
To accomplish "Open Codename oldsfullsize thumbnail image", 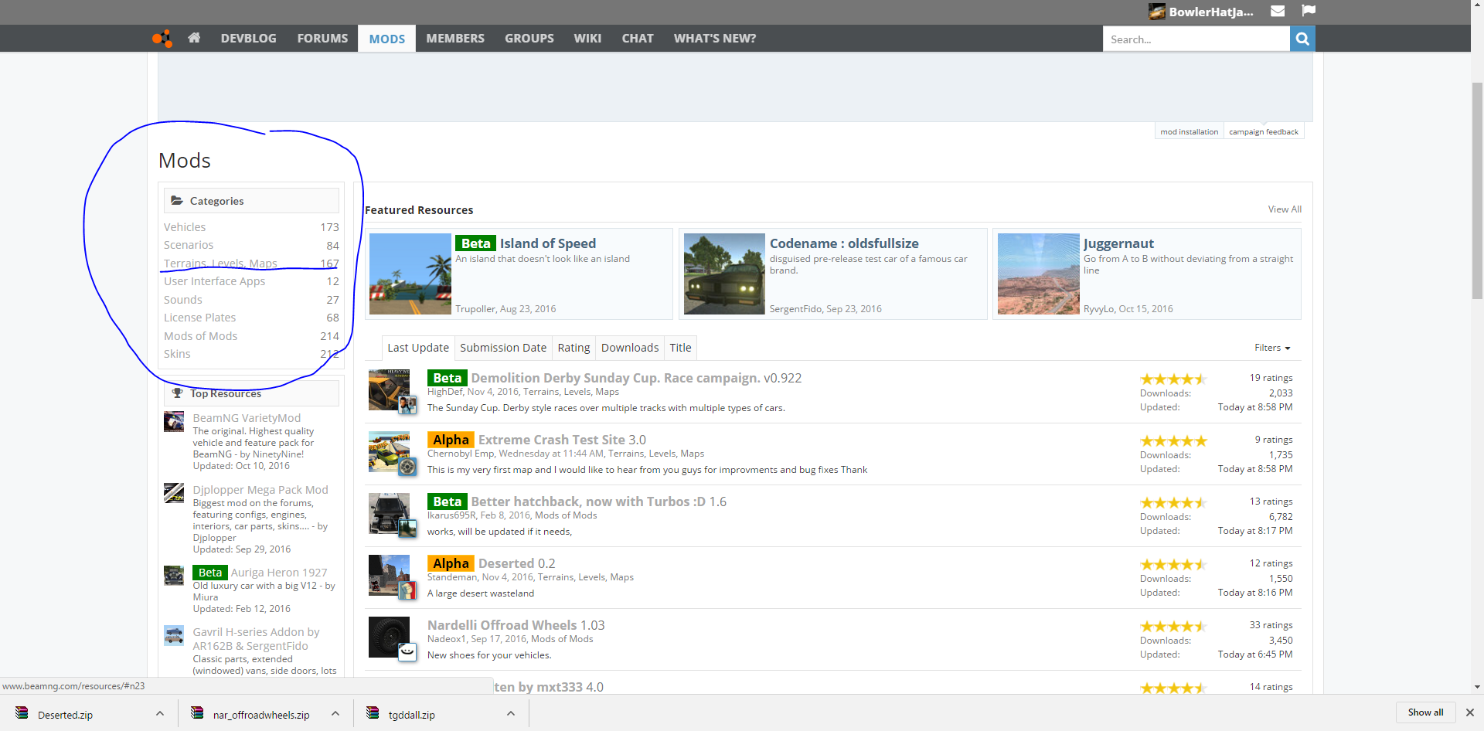I will (x=724, y=274).
